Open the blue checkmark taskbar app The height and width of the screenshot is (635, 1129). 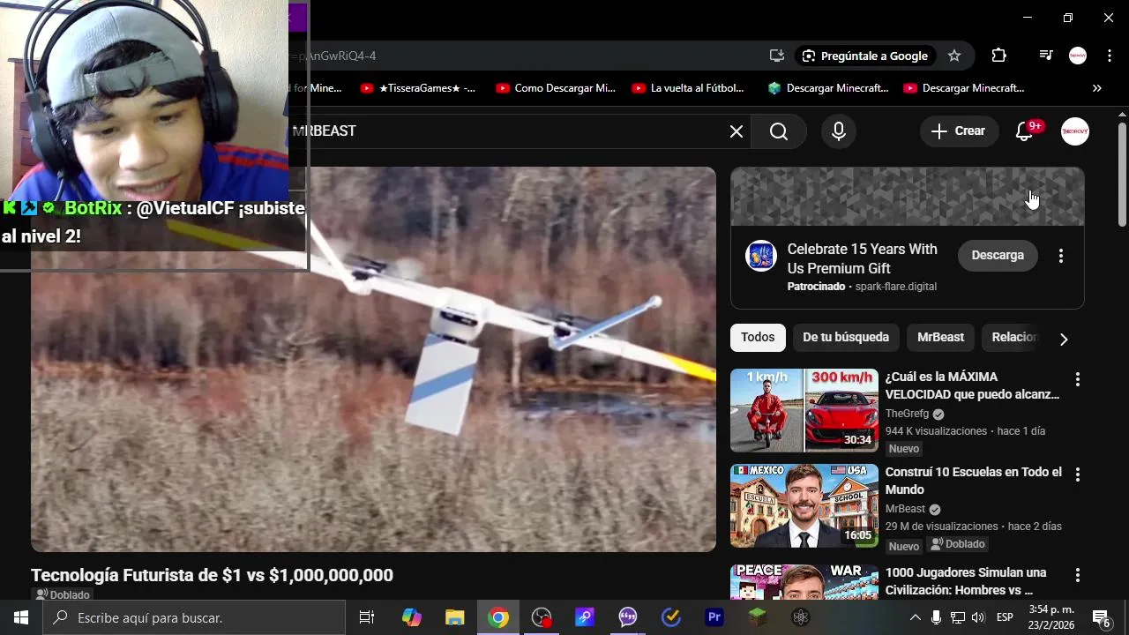[671, 617]
